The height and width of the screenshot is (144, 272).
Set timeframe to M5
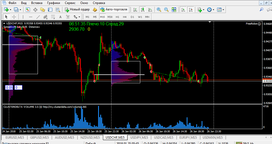[95, 17]
